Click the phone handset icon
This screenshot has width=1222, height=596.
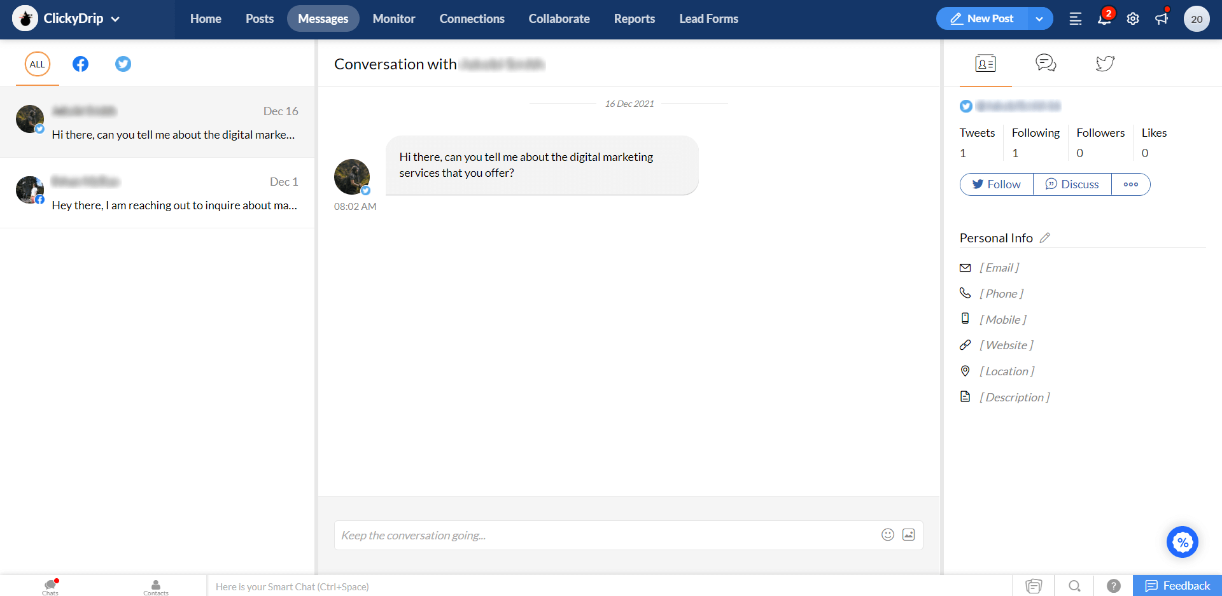(x=966, y=293)
